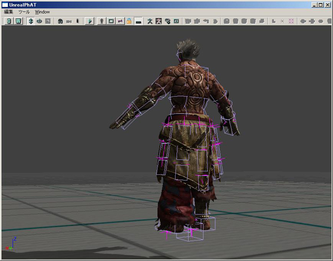This screenshot has width=333, height=261.
Task: Click the stick figure on dark background icon
Action: pyautogui.click(x=159, y=21)
